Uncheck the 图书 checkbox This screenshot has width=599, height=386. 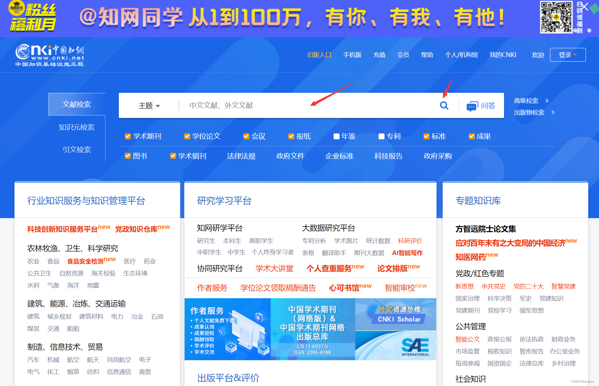128,156
